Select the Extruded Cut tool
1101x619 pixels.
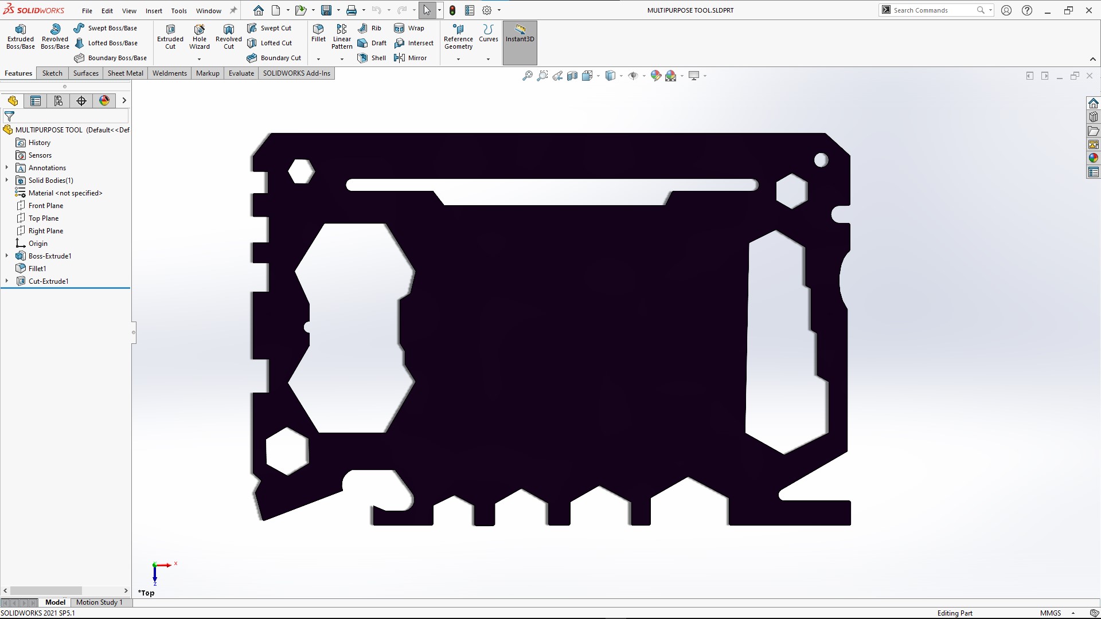click(x=170, y=37)
